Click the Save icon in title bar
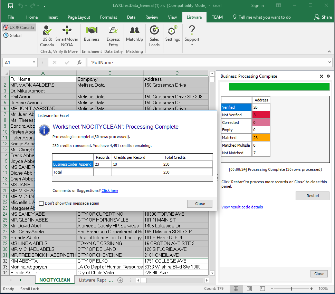This screenshot has height=294, width=335. coord(11,6)
